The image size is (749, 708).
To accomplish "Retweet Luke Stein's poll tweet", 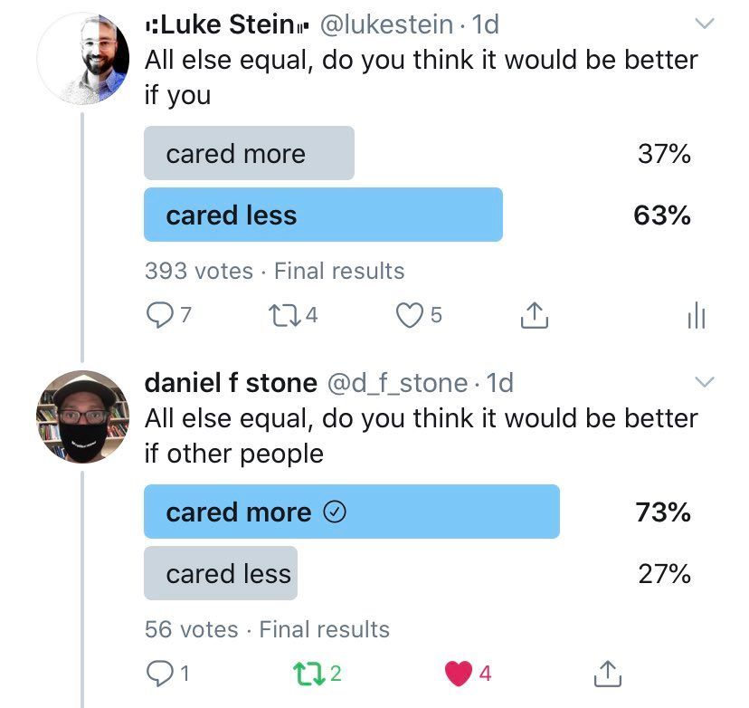I will point(281,315).
